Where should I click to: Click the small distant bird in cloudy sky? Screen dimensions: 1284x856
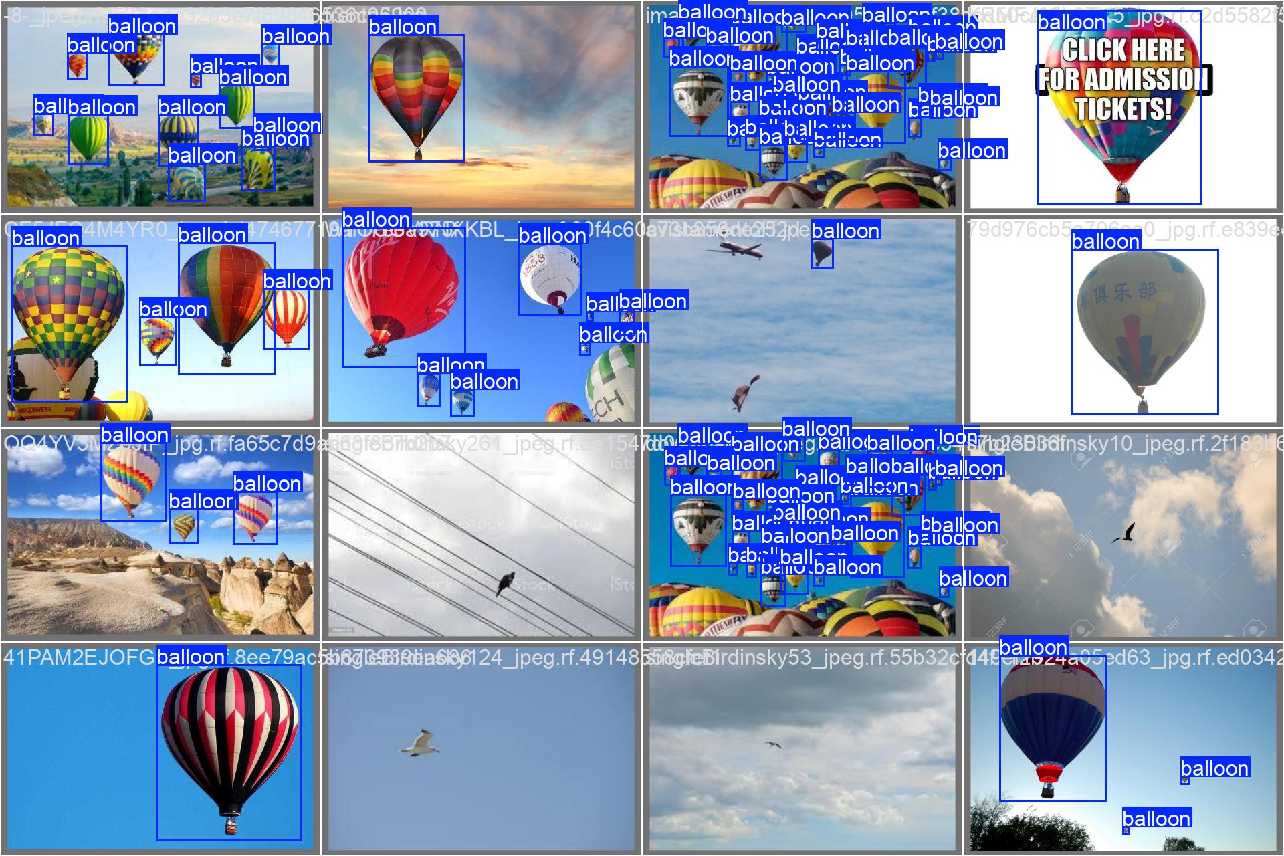(x=774, y=744)
